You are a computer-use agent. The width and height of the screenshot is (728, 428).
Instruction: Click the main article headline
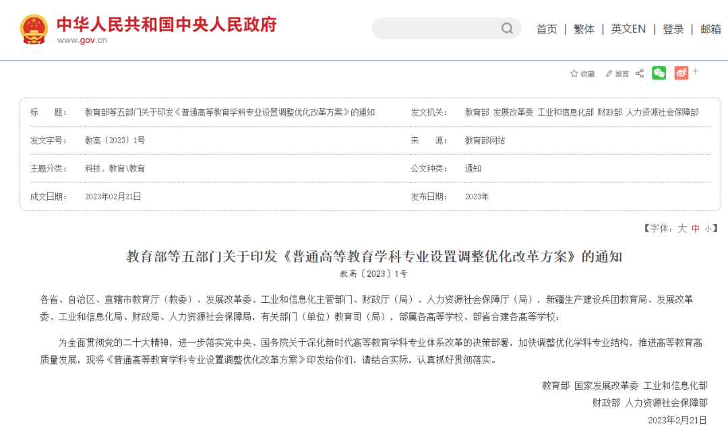pos(374,256)
